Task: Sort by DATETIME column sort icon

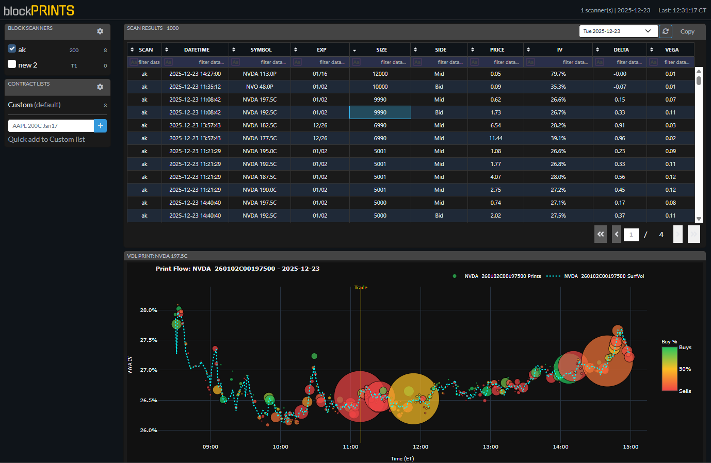Action: click(x=167, y=50)
